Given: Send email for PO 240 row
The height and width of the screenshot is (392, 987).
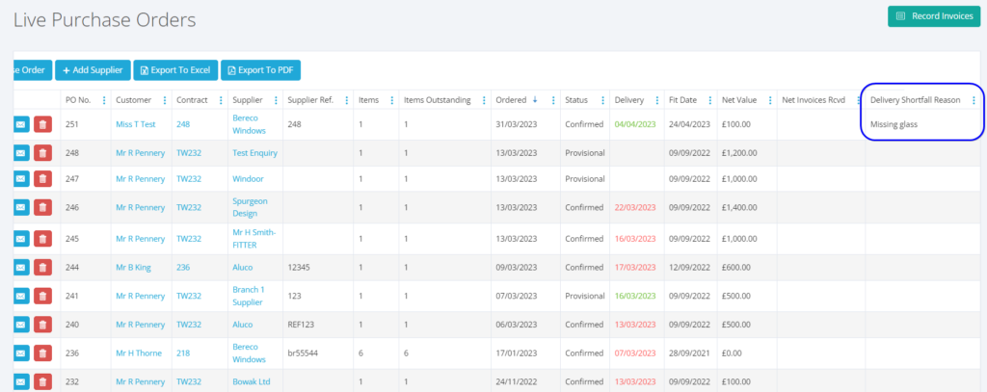Looking at the screenshot, I should click(21, 326).
